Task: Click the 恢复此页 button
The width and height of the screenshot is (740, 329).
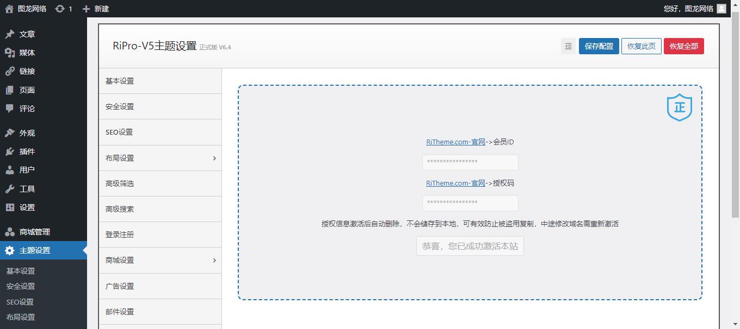Action: tap(641, 46)
